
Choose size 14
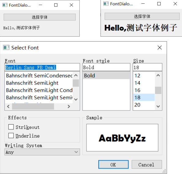[x=144, y=83]
